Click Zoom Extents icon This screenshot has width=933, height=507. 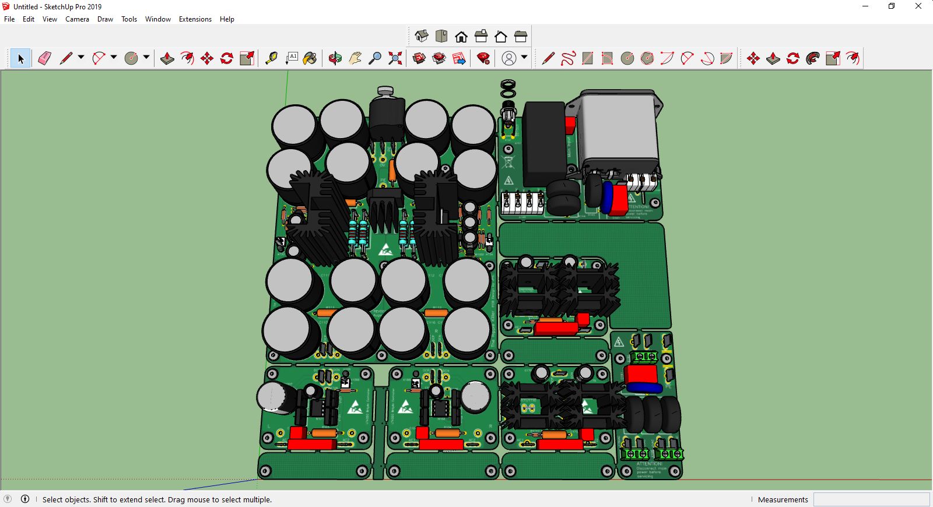(x=395, y=58)
